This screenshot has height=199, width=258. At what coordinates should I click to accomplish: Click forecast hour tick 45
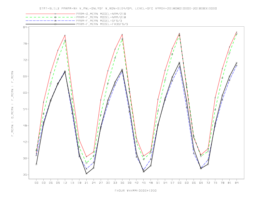(144, 183)
